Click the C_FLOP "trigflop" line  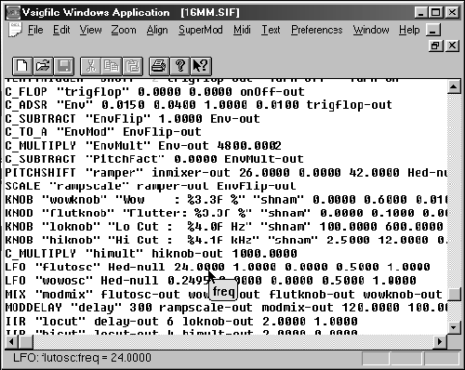[154, 92]
